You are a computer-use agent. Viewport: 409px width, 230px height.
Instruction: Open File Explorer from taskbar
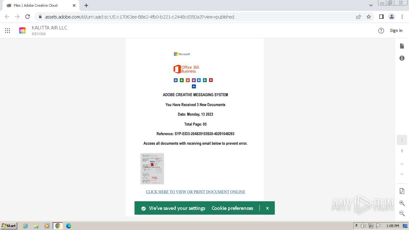(36, 226)
